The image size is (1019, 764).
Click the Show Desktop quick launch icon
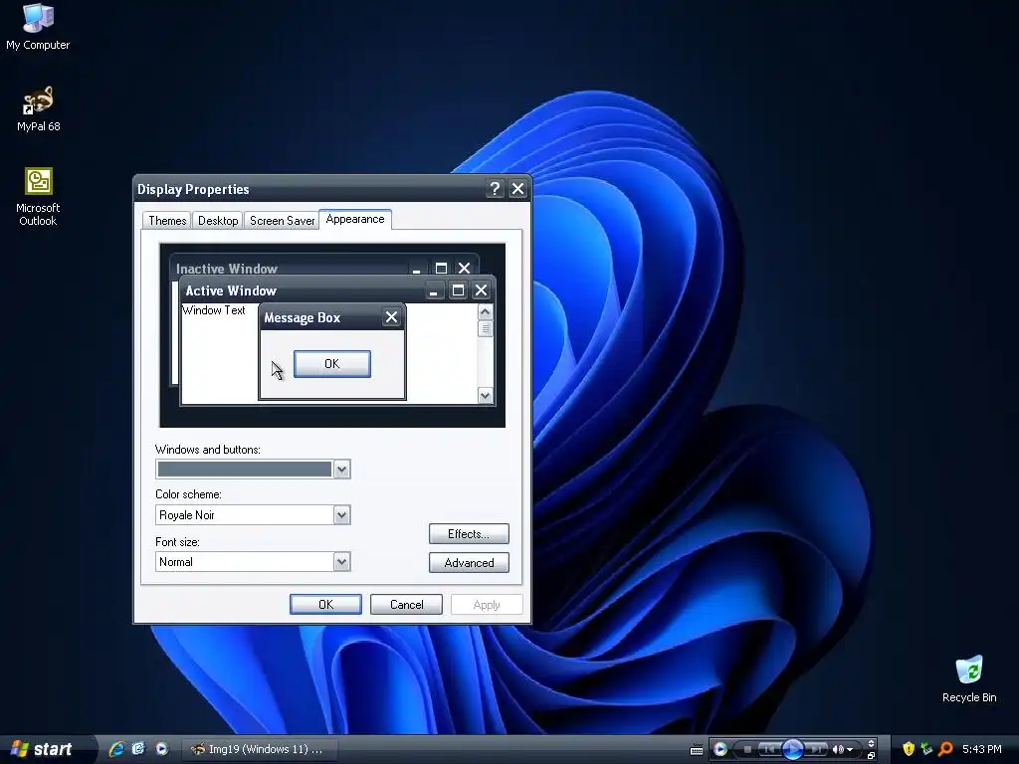click(x=138, y=749)
